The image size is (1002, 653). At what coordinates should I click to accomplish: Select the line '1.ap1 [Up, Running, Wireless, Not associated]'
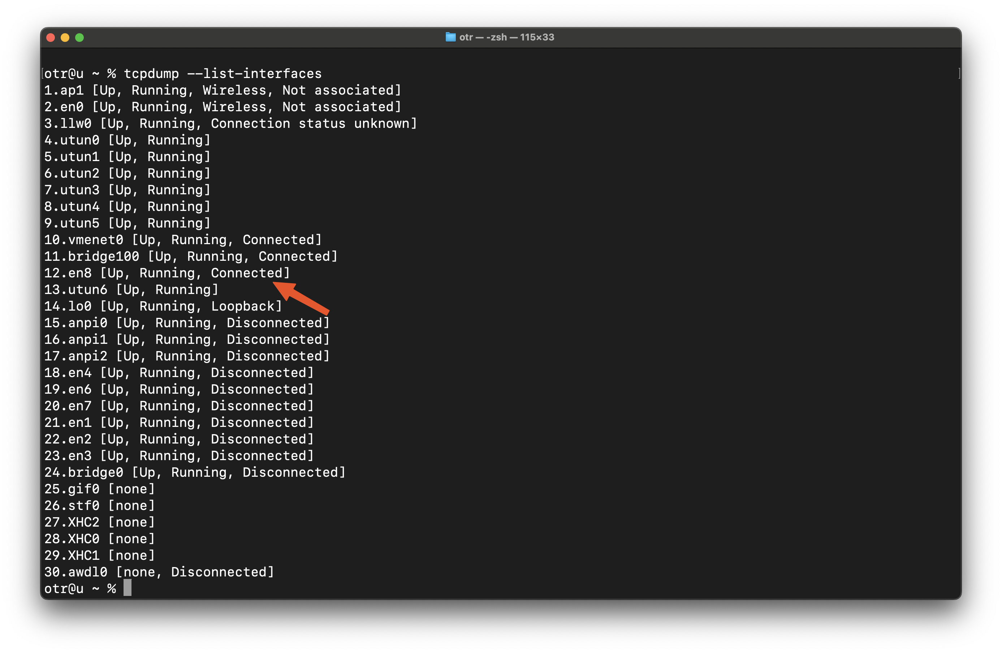[223, 90]
